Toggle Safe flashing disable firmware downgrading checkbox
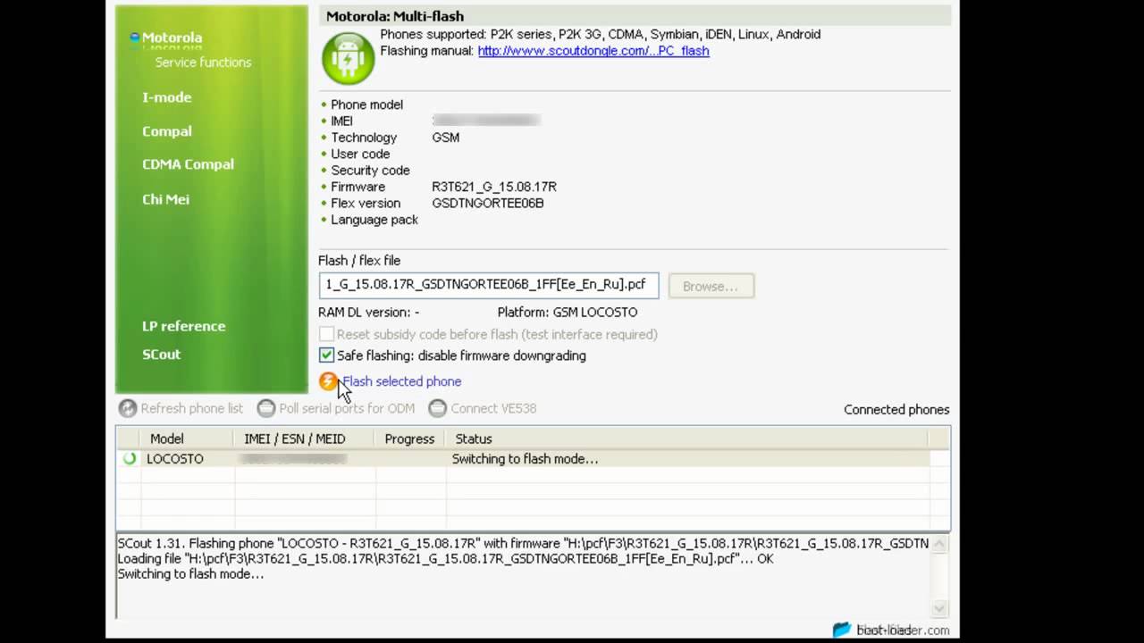The image size is (1144, 643). [x=326, y=355]
